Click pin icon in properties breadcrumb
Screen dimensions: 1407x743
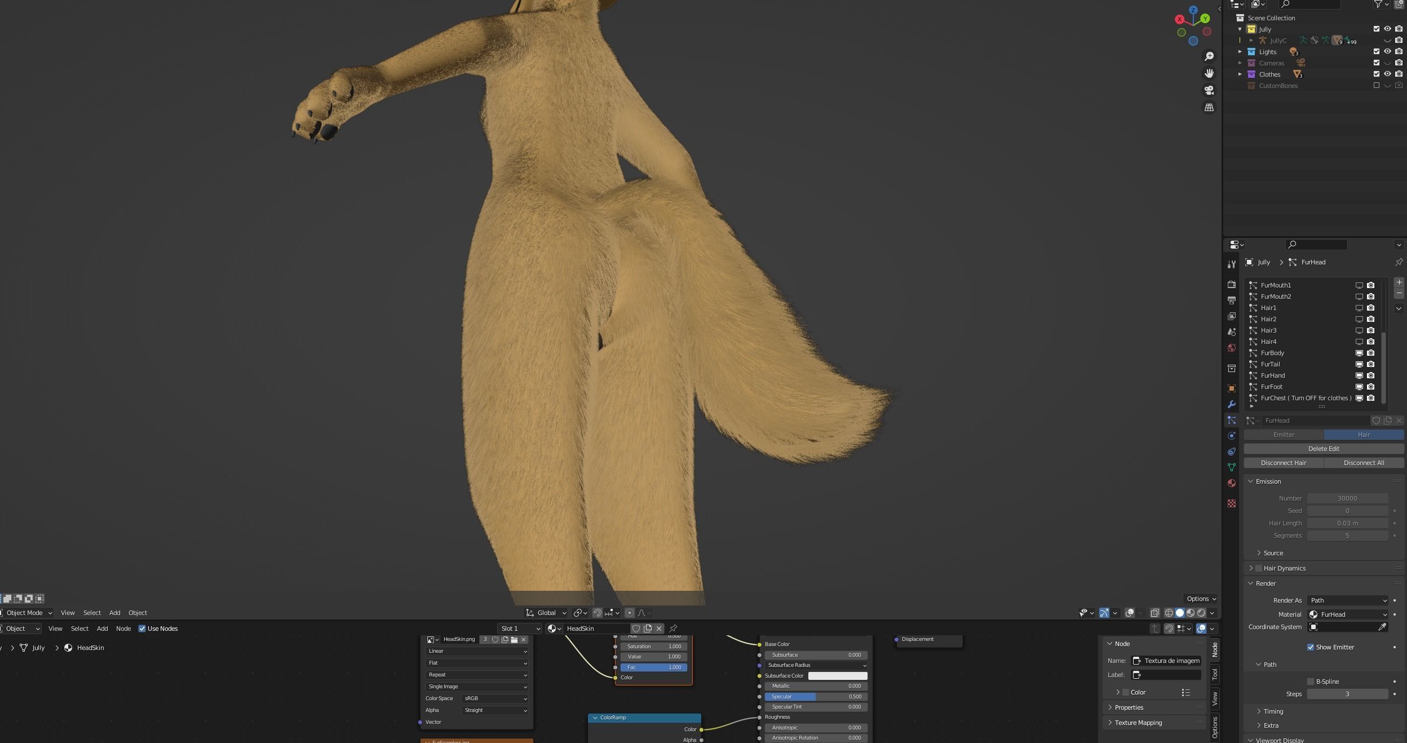pyautogui.click(x=1399, y=262)
